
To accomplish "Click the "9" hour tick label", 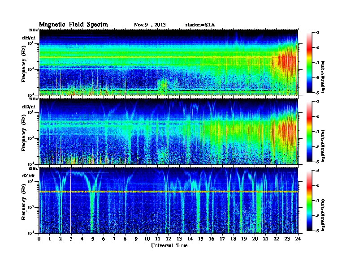I will coord(136,239).
